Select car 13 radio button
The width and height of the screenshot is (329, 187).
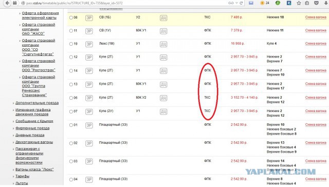click(x=71, y=84)
